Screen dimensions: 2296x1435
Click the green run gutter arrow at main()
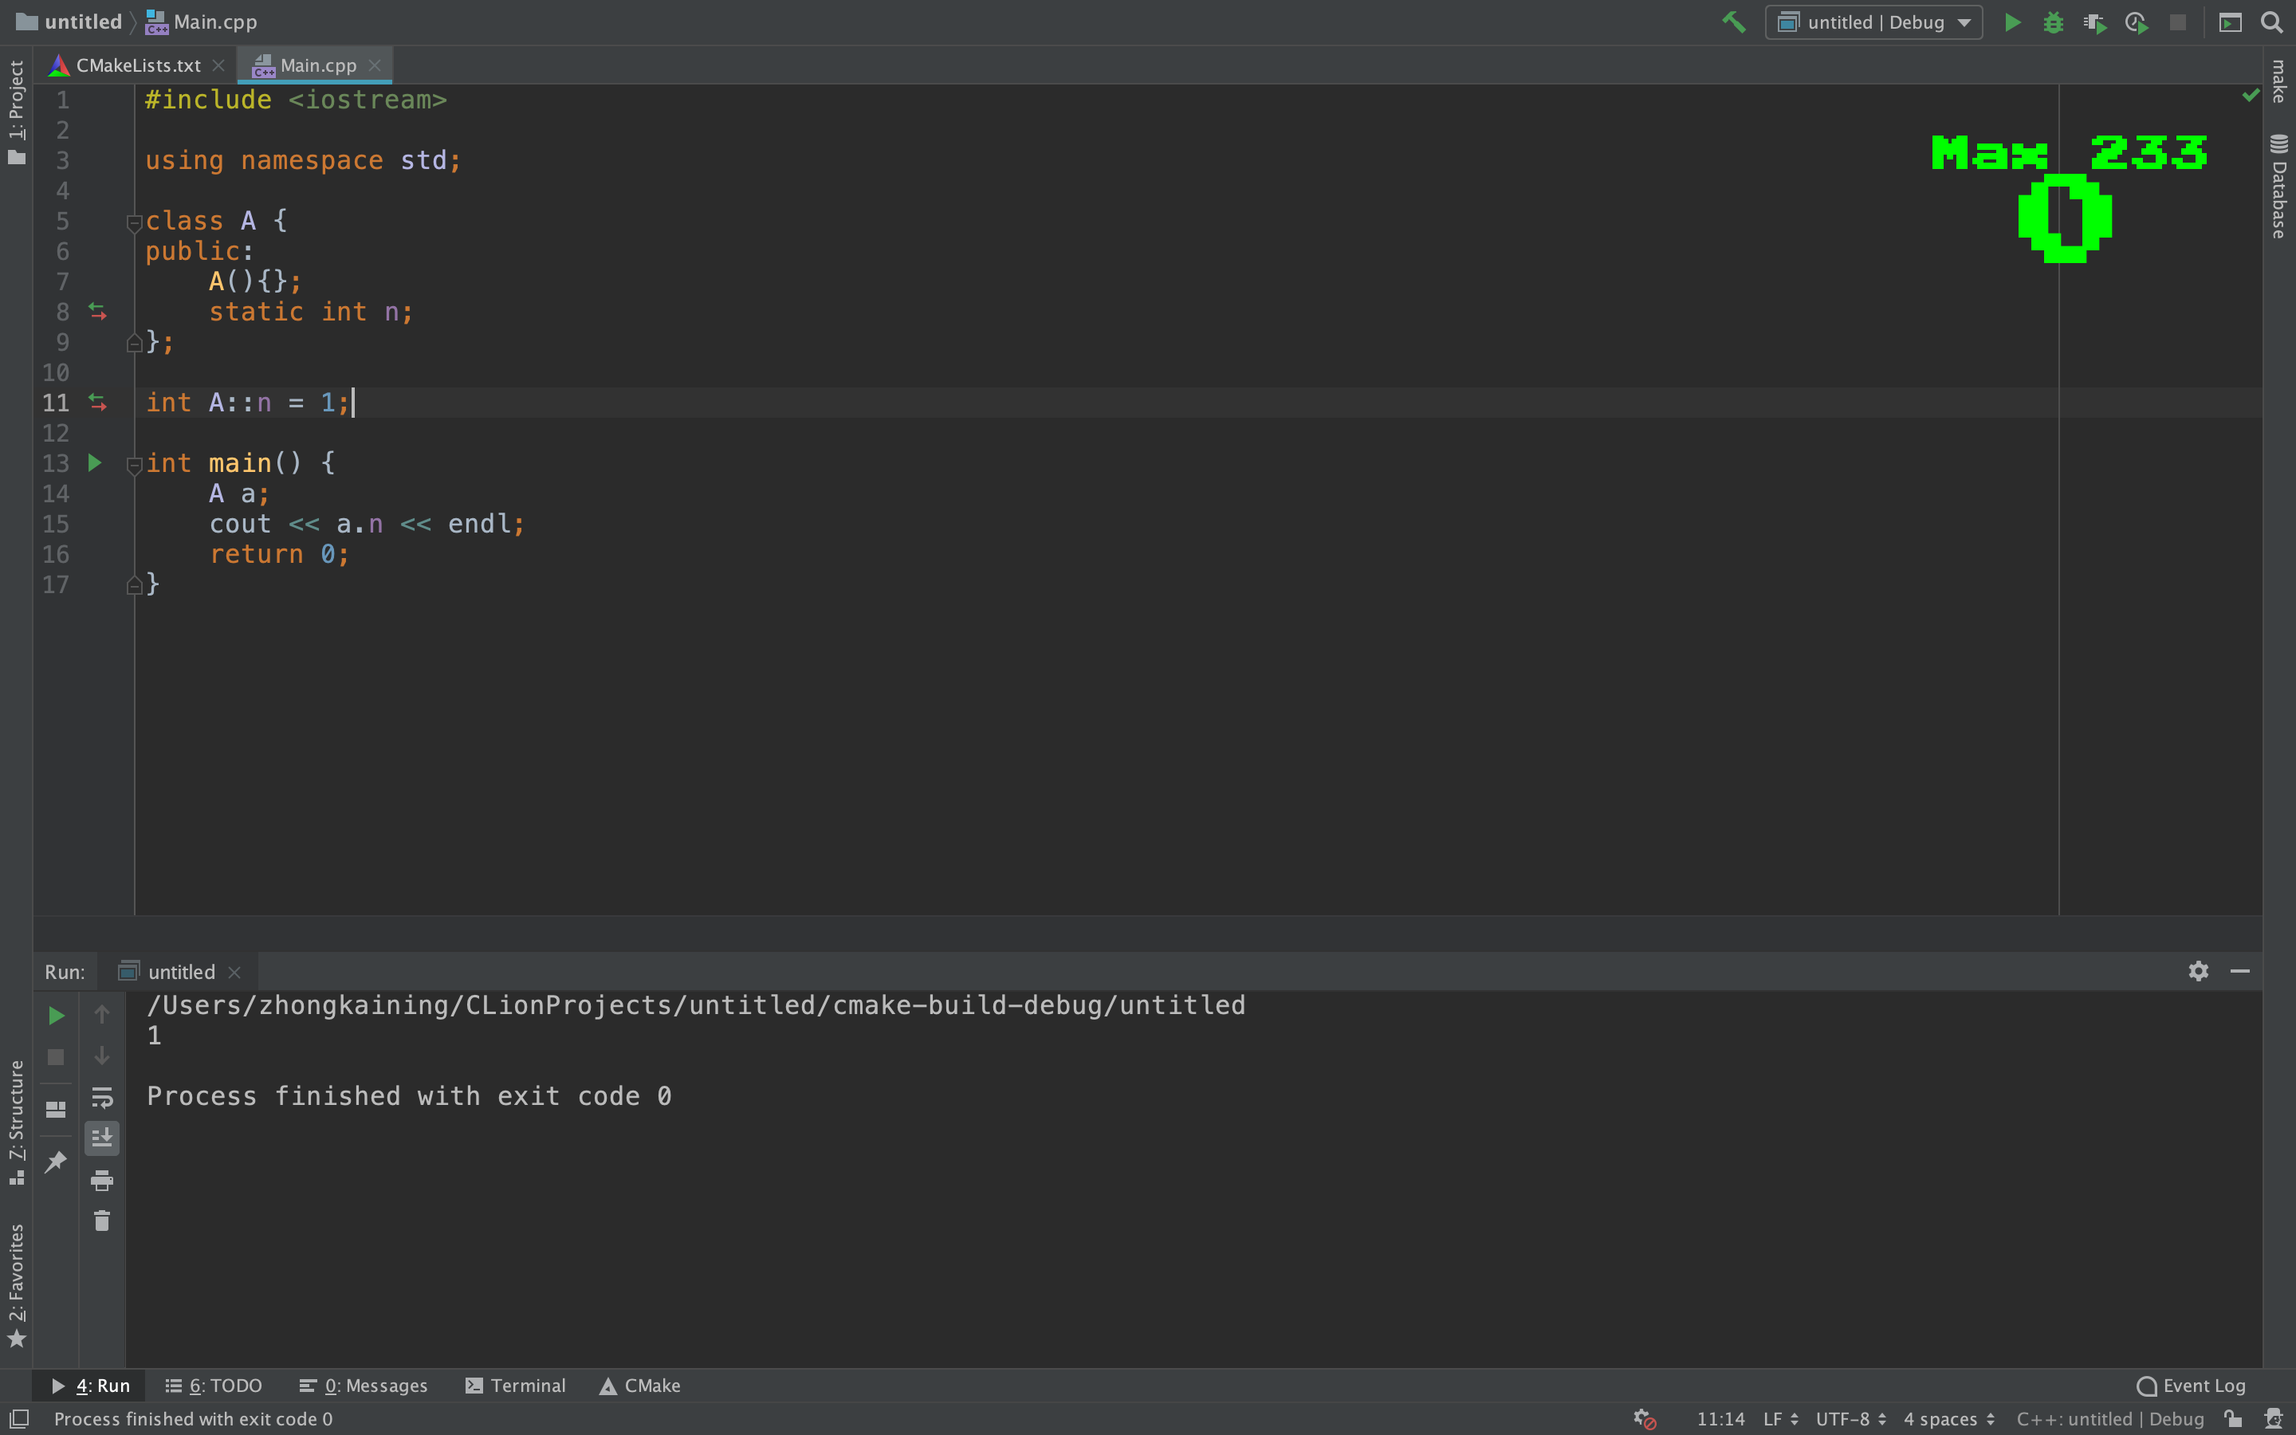95,463
